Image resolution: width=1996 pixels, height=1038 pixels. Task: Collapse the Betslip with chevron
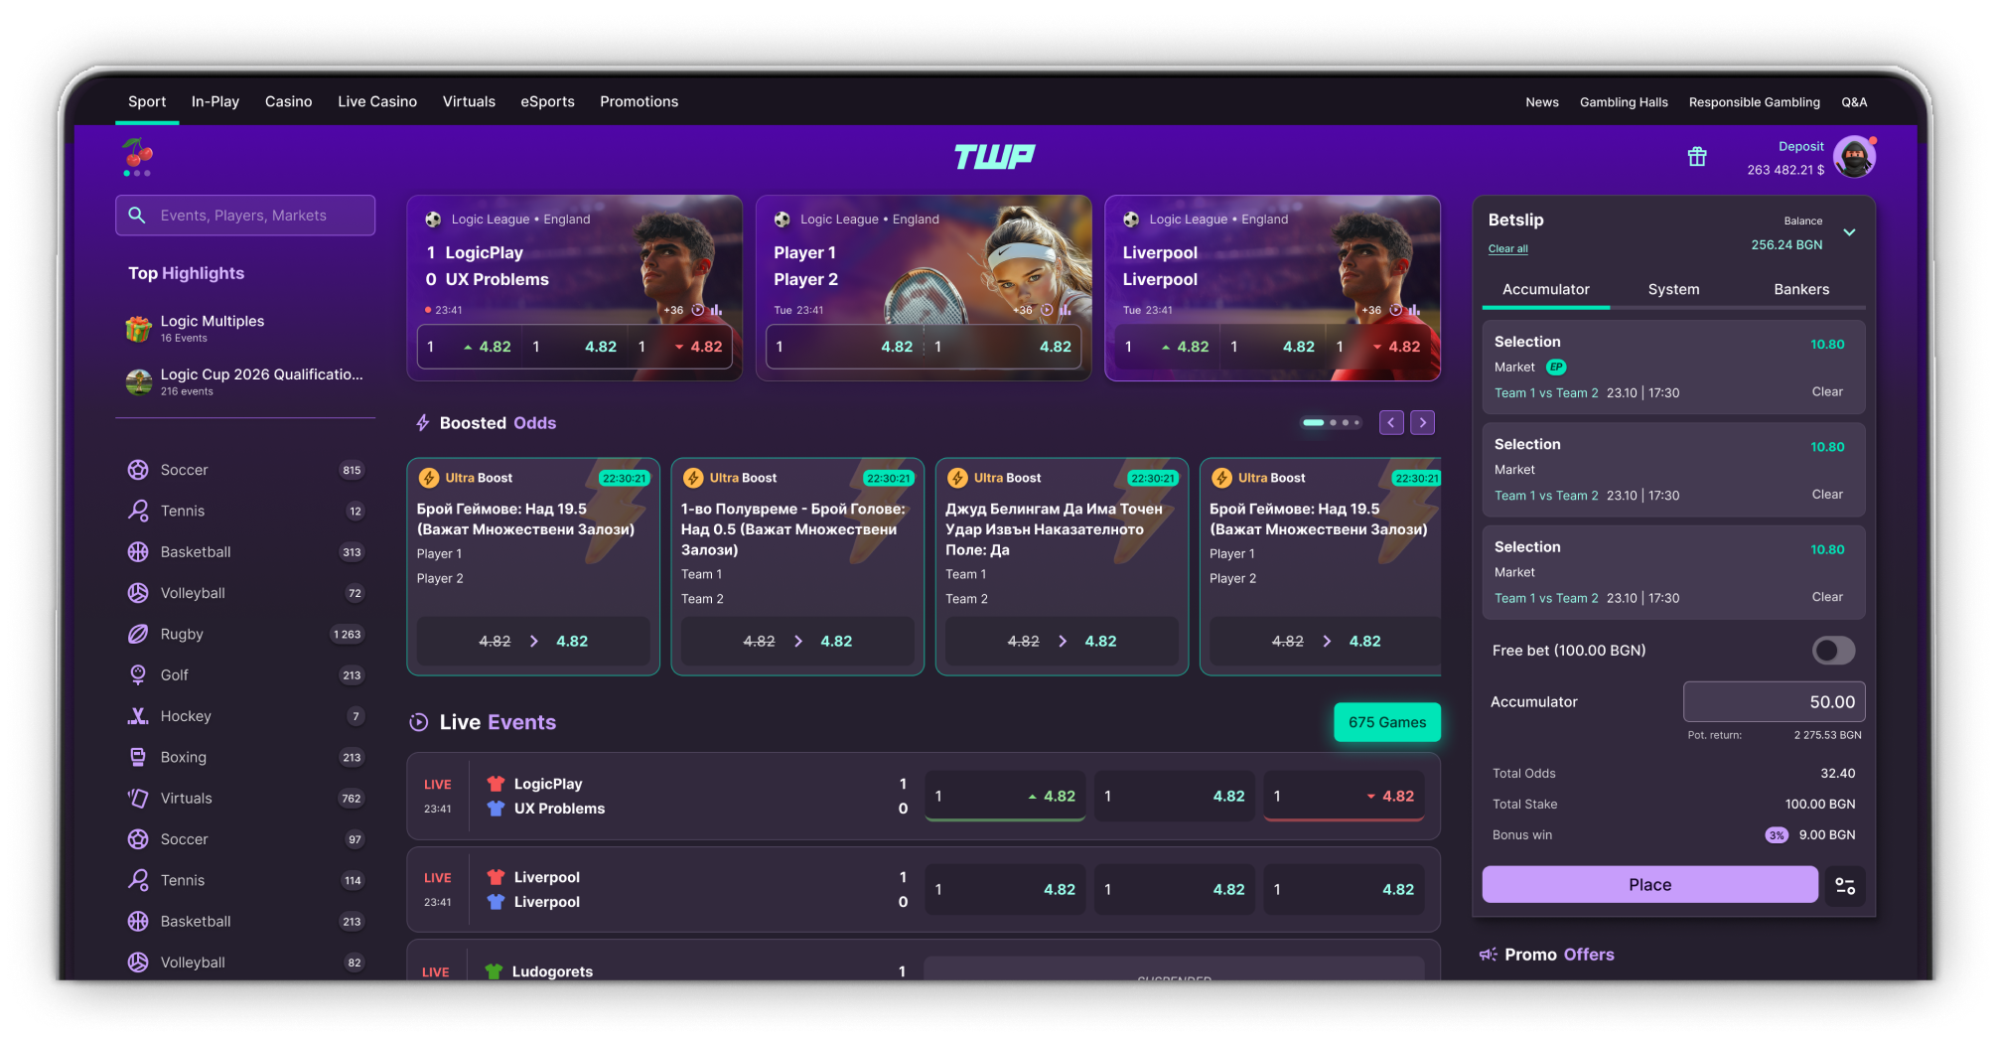[1849, 232]
